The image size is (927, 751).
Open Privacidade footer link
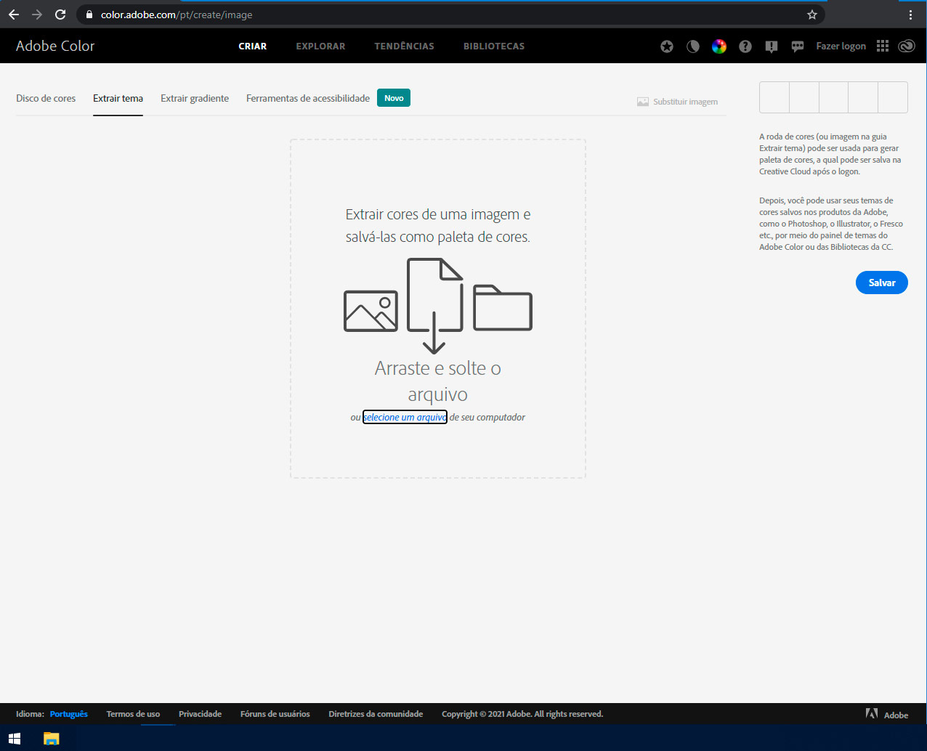tap(200, 714)
